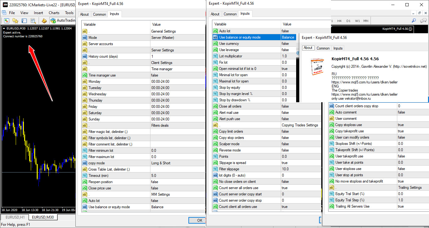Screen dimensions: 429x228
Task: Expand the triangle next to EURUSD,M30 on chart
Action: point(4,29)
